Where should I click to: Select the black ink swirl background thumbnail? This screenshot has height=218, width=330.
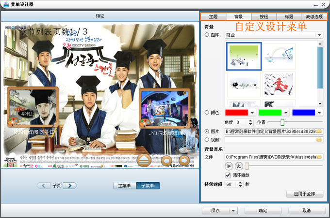point(244,84)
